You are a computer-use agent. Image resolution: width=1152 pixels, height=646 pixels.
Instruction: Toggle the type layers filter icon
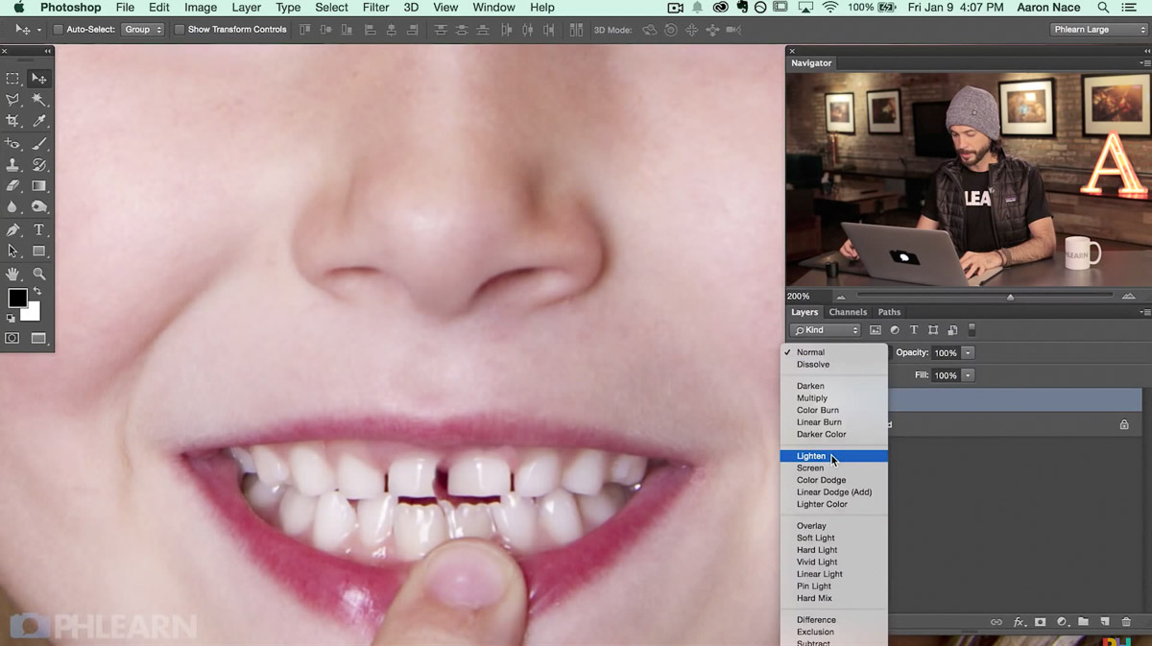point(914,329)
